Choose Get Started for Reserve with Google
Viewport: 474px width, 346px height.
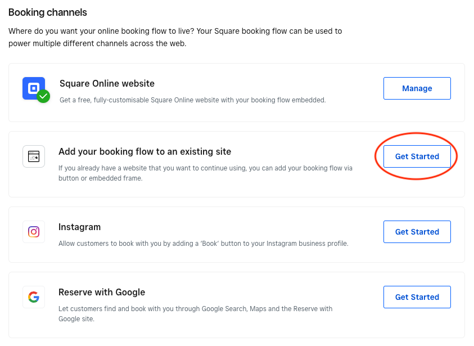[417, 297]
